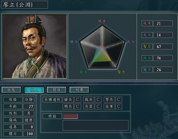This screenshot has height=139, width=178.
Task: Switch to the 狀態 tab
Action: click(11, 90)
